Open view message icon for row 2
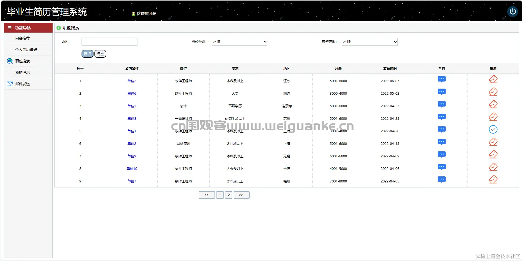Screen dimensions: 522x261 (442, 92)
